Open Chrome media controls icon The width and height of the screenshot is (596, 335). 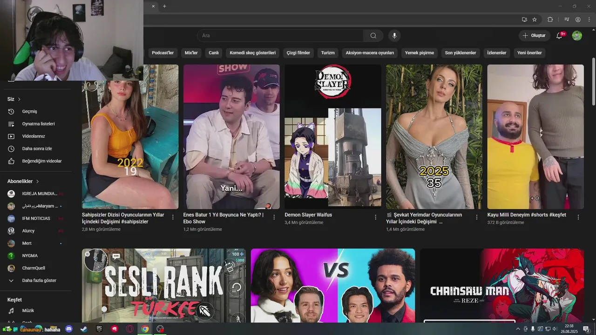(567, 20)
